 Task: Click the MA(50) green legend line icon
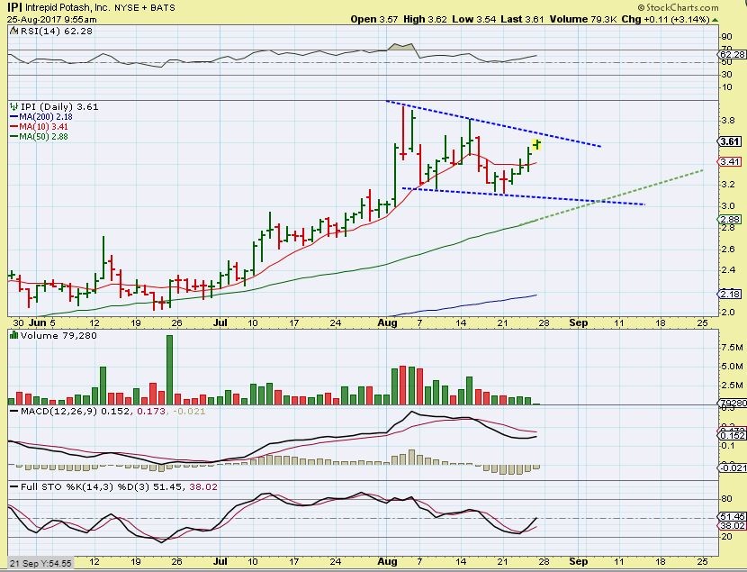[x=12, y=137]
